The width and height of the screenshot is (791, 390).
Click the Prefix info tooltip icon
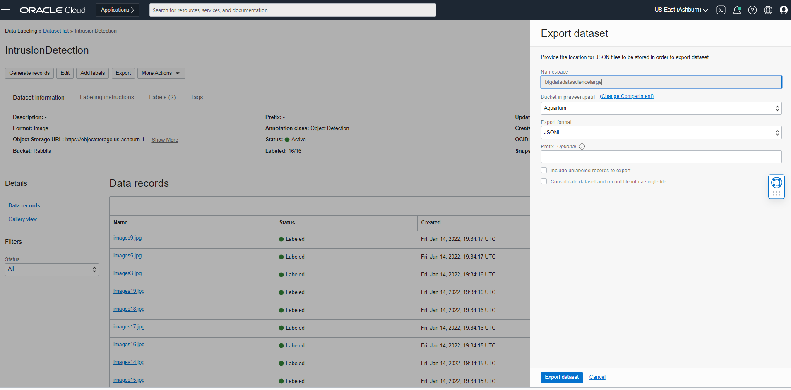tap(582, 147)
